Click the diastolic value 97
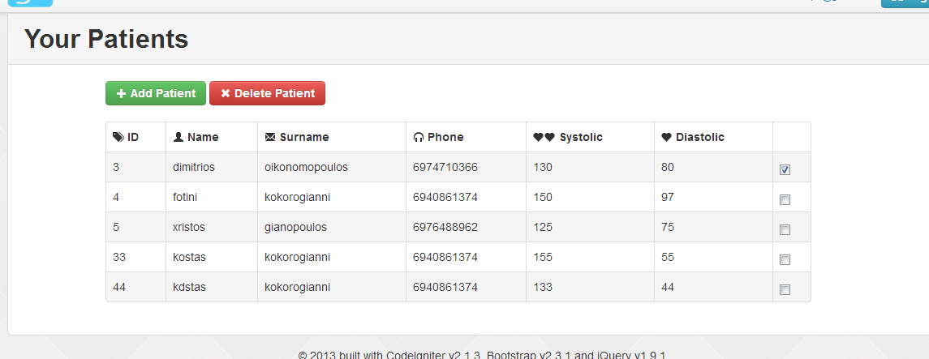Screen dimensions: 929x359 click(x=668, y=197)
